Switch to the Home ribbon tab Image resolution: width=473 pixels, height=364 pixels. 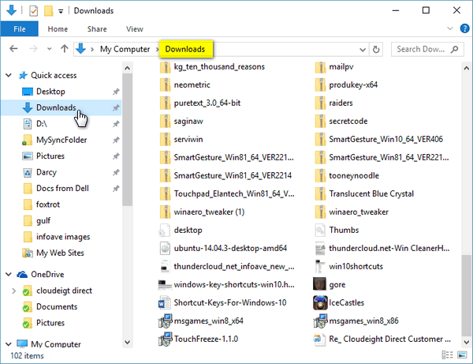58,29
